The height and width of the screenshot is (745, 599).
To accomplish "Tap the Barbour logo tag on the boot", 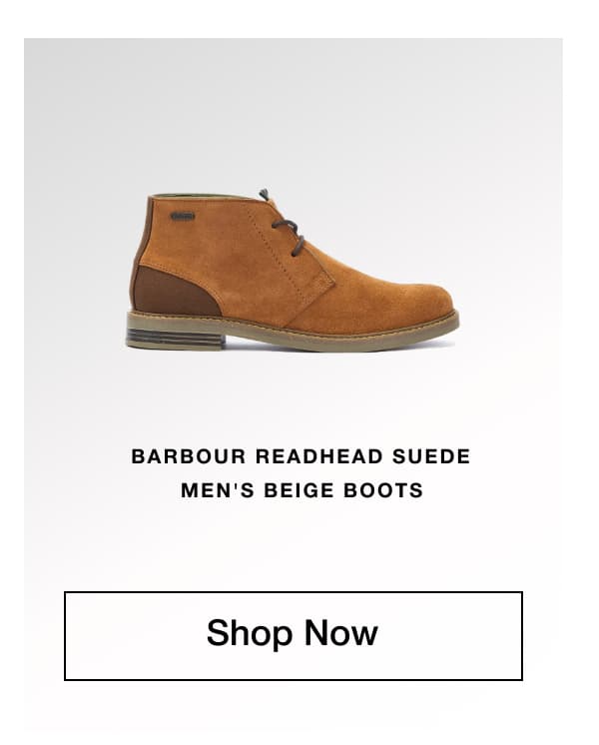I will coord(183,216).
